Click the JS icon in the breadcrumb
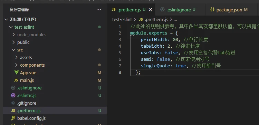Viewport: 259px width, 125px height. click(141, 19)
